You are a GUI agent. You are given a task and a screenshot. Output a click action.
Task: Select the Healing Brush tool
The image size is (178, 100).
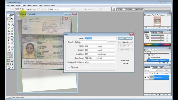pos(9,28)
